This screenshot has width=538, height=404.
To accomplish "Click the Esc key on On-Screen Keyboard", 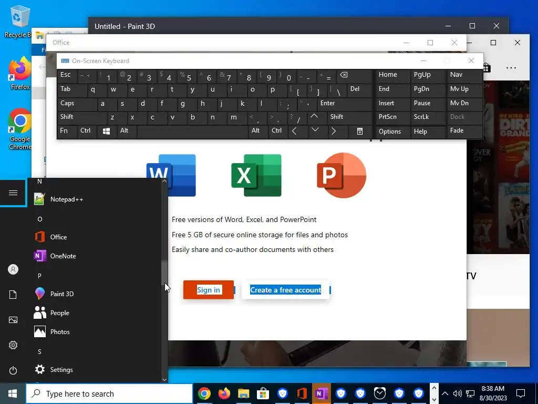I will (x=67, y=75).
